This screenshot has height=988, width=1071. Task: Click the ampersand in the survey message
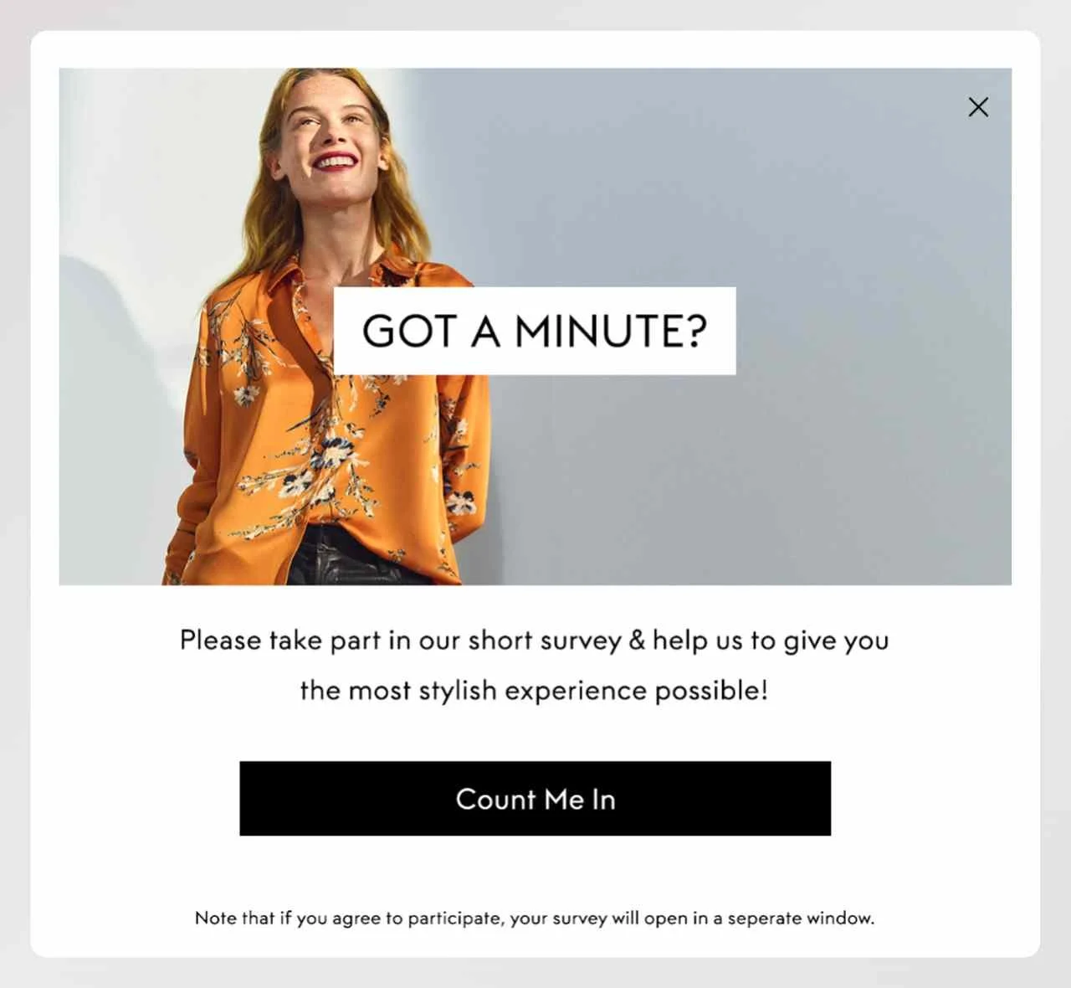(637, 640)
